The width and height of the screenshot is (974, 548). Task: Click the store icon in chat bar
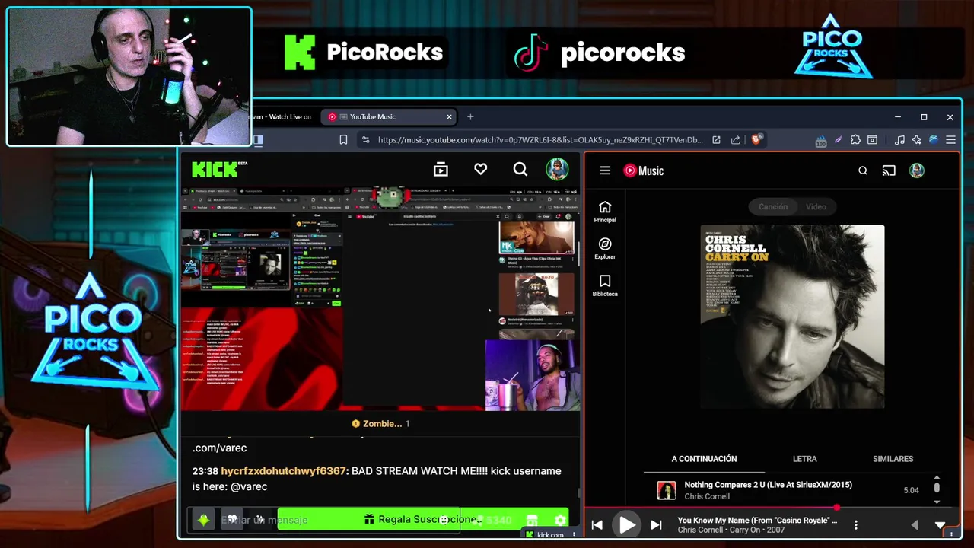pyautogui.click(x=532, y=520)
